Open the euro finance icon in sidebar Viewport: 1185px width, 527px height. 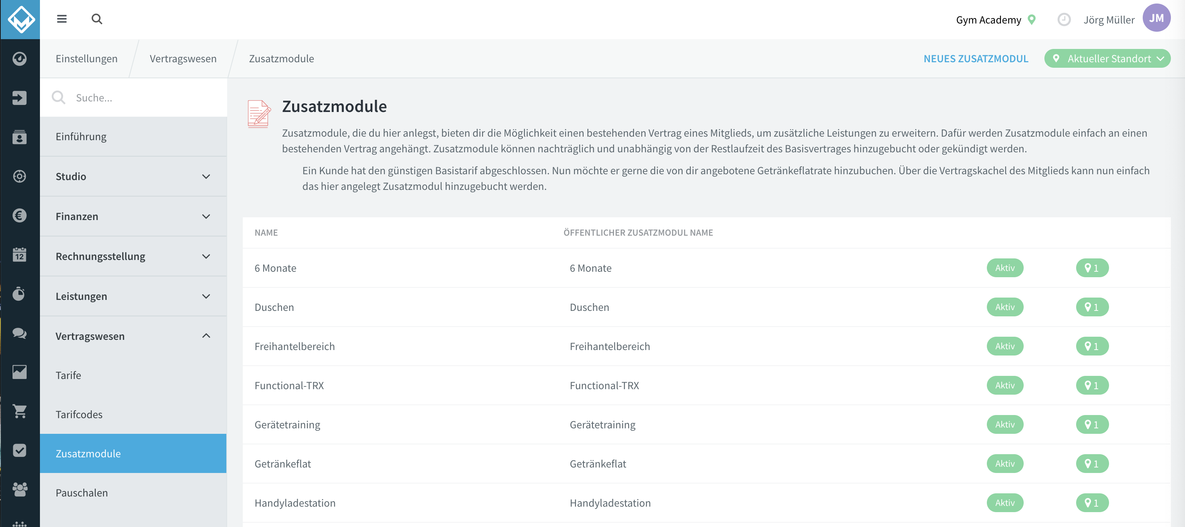[19, 215]
